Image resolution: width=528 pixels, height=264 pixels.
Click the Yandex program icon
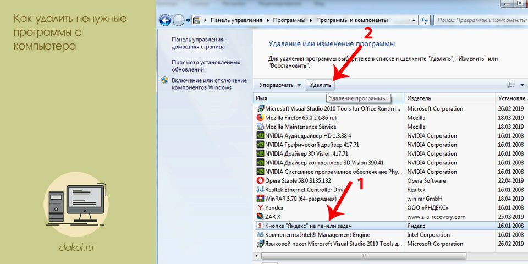pos(260,207)
